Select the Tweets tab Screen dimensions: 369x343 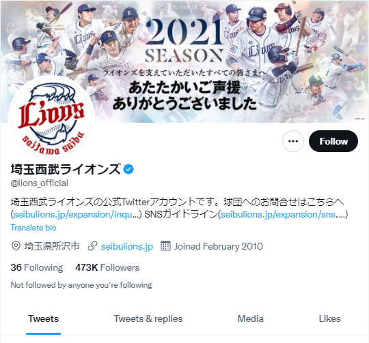[x=43, y=319]
